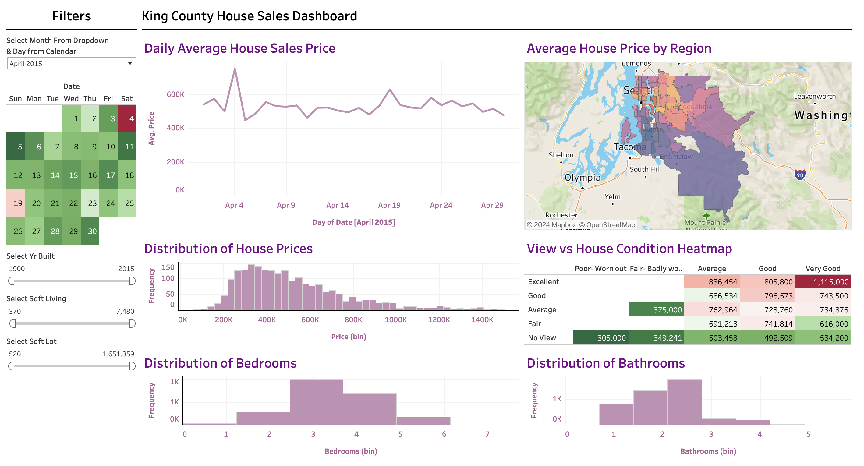Click the Mount Rainier park tree icon
Screen dimensions: 864x466
tap(706, 216)
